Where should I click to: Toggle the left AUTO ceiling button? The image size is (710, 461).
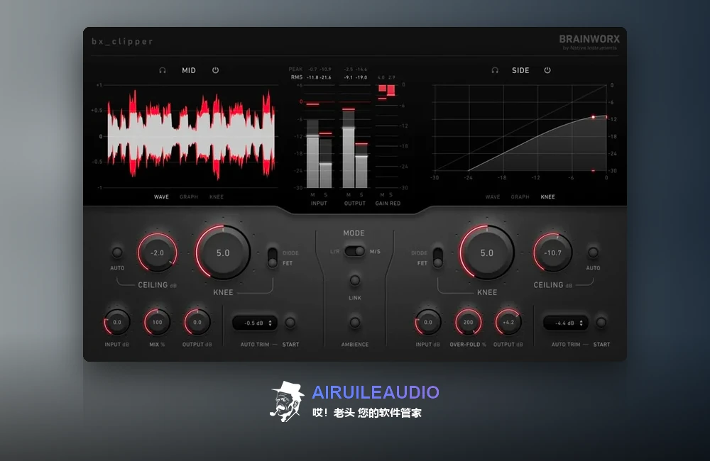tap(117, 252)
